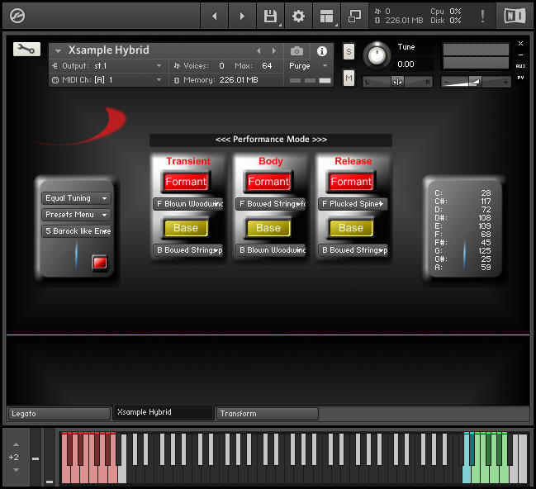Click the blue slider in tuning table panel
Image resolution: width=536 pixels, height=489 pixels.
[x=464, y=255]
